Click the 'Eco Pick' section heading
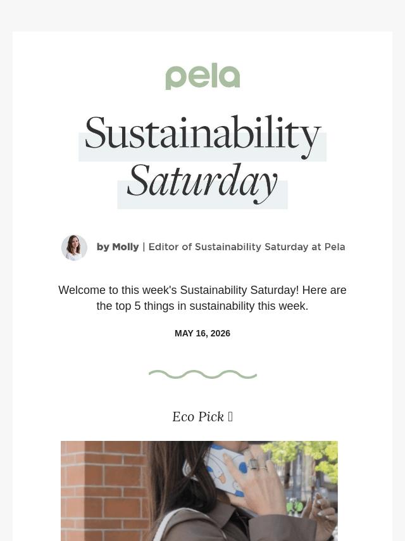This screenshot has width=405, height=541. 198,417
